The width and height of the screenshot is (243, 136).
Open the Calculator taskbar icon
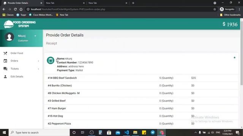(100, 133)
